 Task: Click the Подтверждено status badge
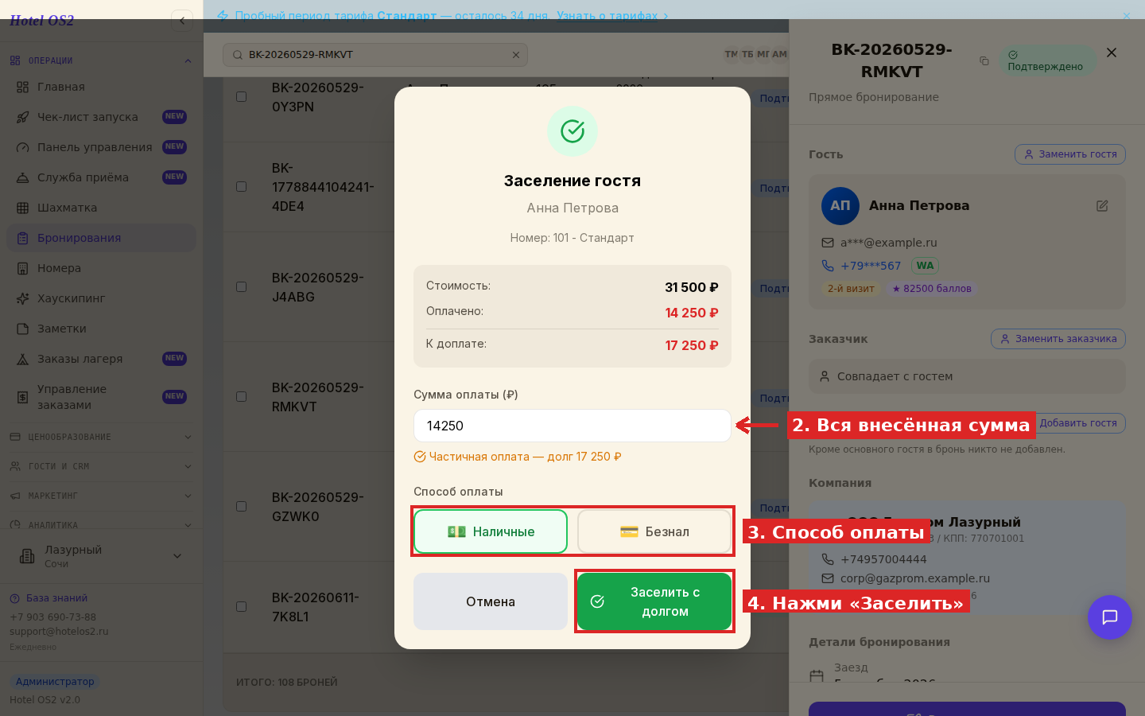coord(1047,60)
